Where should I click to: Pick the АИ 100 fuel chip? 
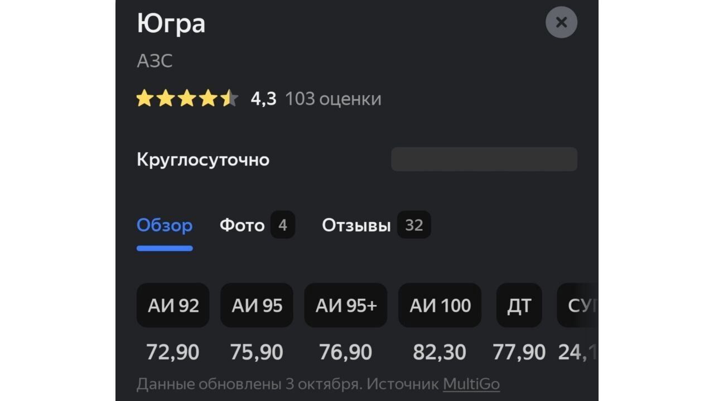(x=440, y=306)
